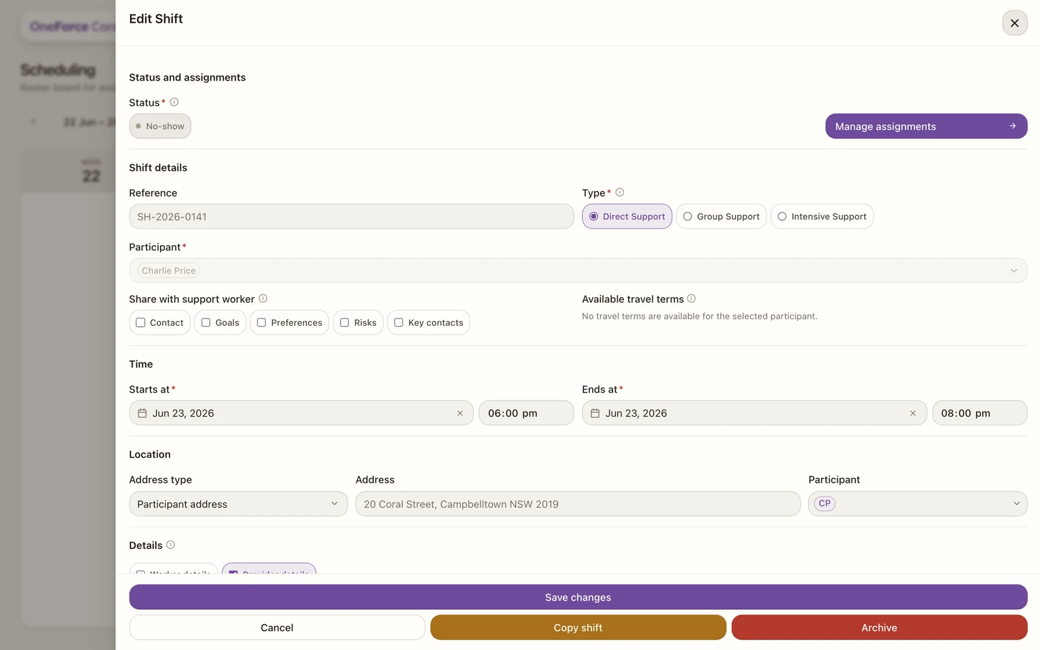Viewport: 1040px width, 650px height.
Task: Click the Status info icon
Action: [174, 102]
